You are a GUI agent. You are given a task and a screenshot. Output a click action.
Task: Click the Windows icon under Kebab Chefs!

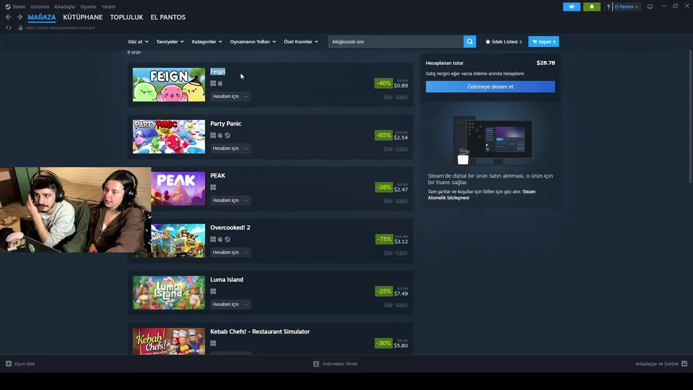pos(213,343)
